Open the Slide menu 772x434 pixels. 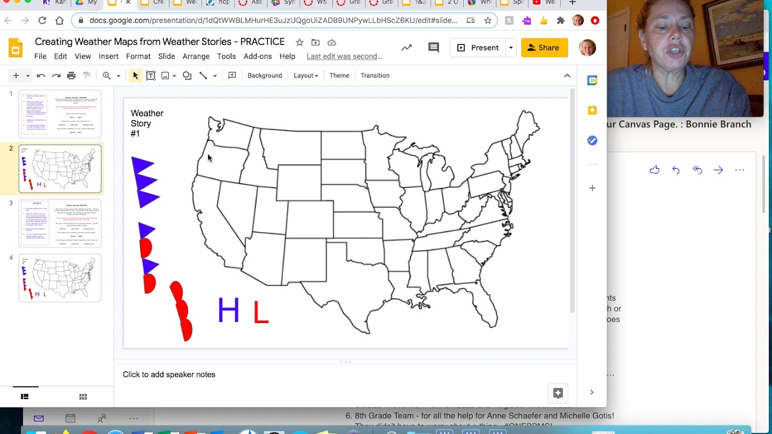click(166, 56)
